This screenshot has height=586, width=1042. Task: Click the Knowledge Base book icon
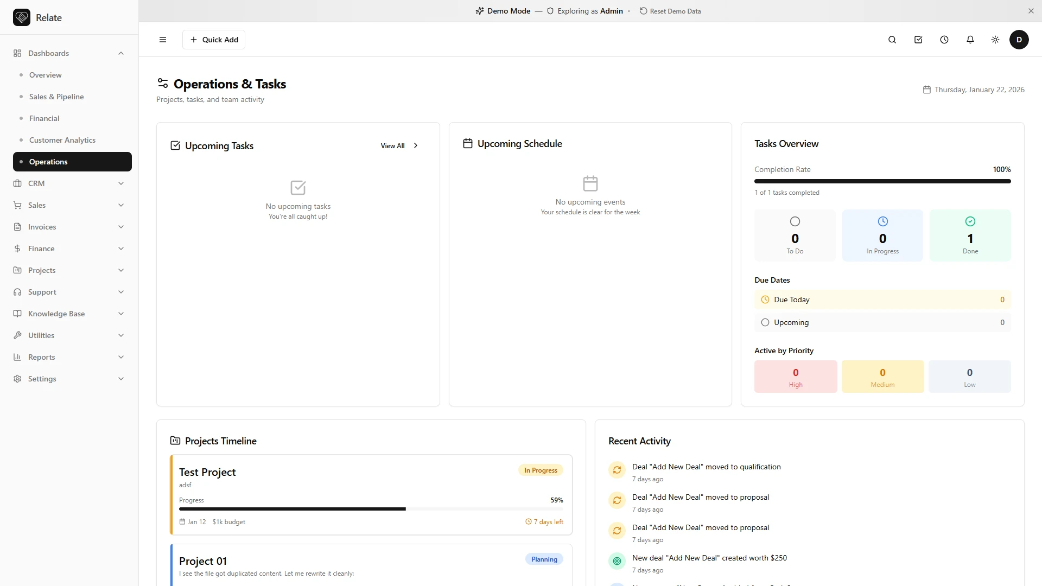point(17,314)
